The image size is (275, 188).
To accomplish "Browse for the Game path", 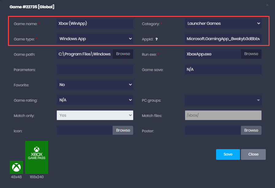I will point(123,54).
